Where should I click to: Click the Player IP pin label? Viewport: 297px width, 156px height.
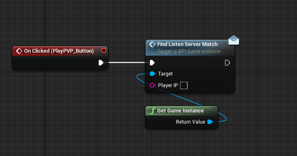pos(168,85)
